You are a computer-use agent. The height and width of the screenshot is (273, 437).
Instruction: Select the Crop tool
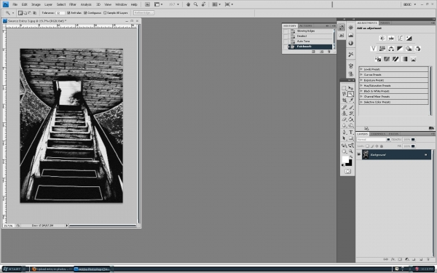345,100
